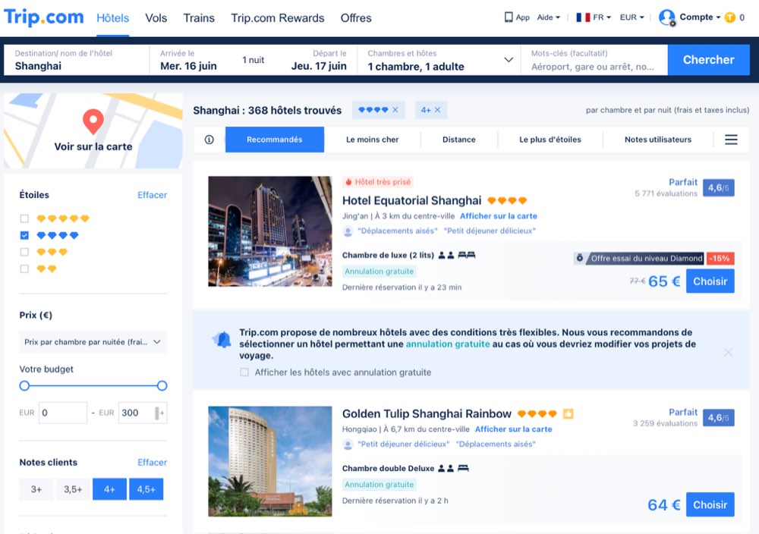This screenshot has width=759, height=534.
Task: Click the Diamond offer medal icon
Action: point(579,259)
